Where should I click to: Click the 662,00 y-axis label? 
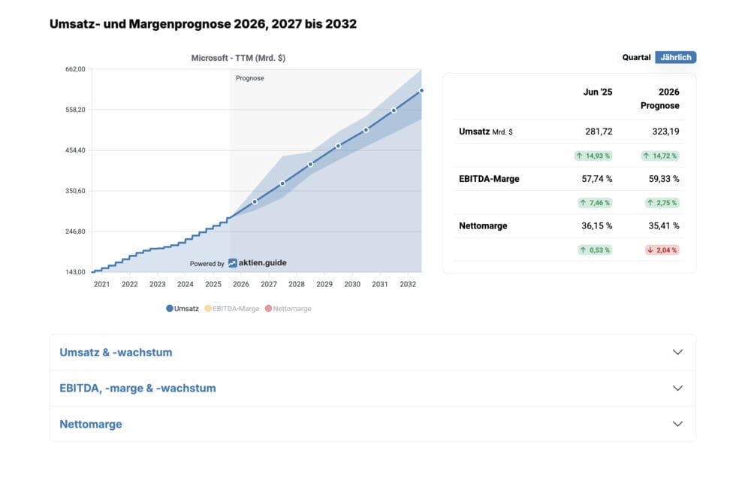tap(75, 69)
